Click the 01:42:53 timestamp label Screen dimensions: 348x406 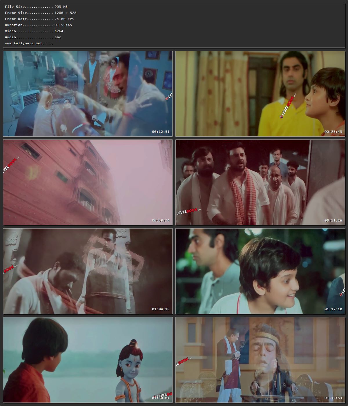click(333, 398)
